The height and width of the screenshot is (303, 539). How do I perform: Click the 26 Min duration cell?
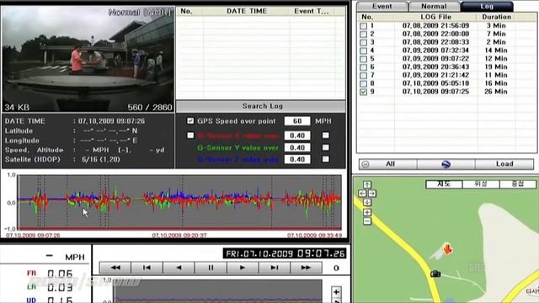[x=496, y=92]
